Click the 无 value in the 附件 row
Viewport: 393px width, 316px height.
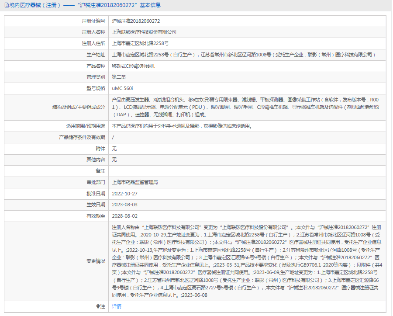[x=114, y=149]
